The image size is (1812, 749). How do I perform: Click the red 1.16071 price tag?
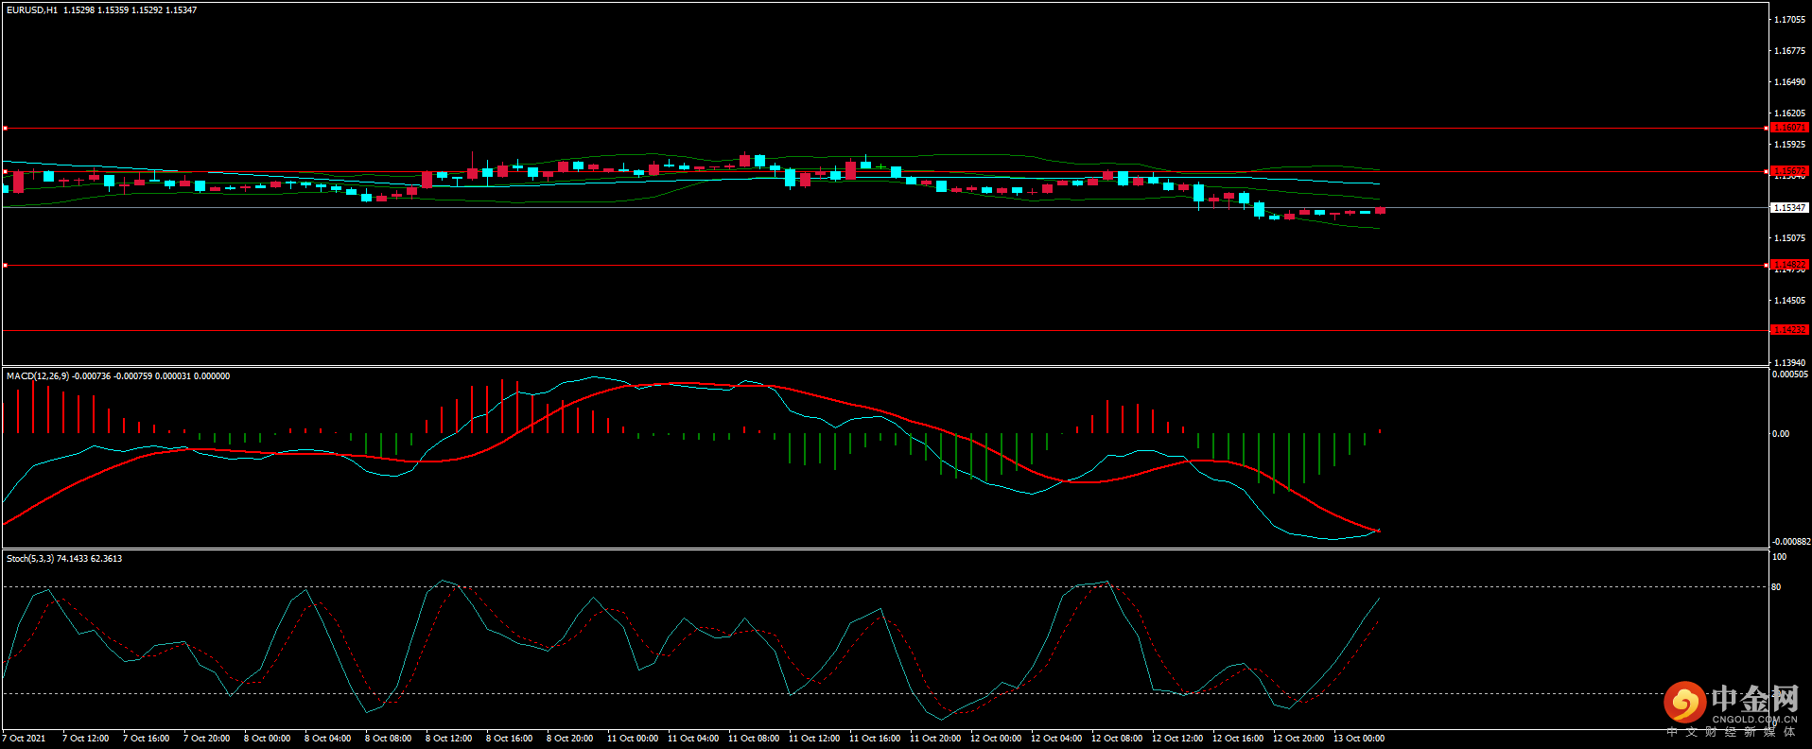click(x=1788, y=128)
